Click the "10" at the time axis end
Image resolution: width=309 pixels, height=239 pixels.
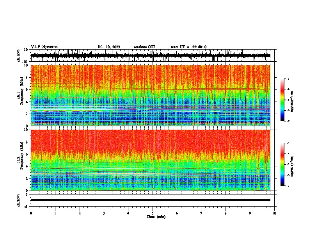[x=274, y=213]
